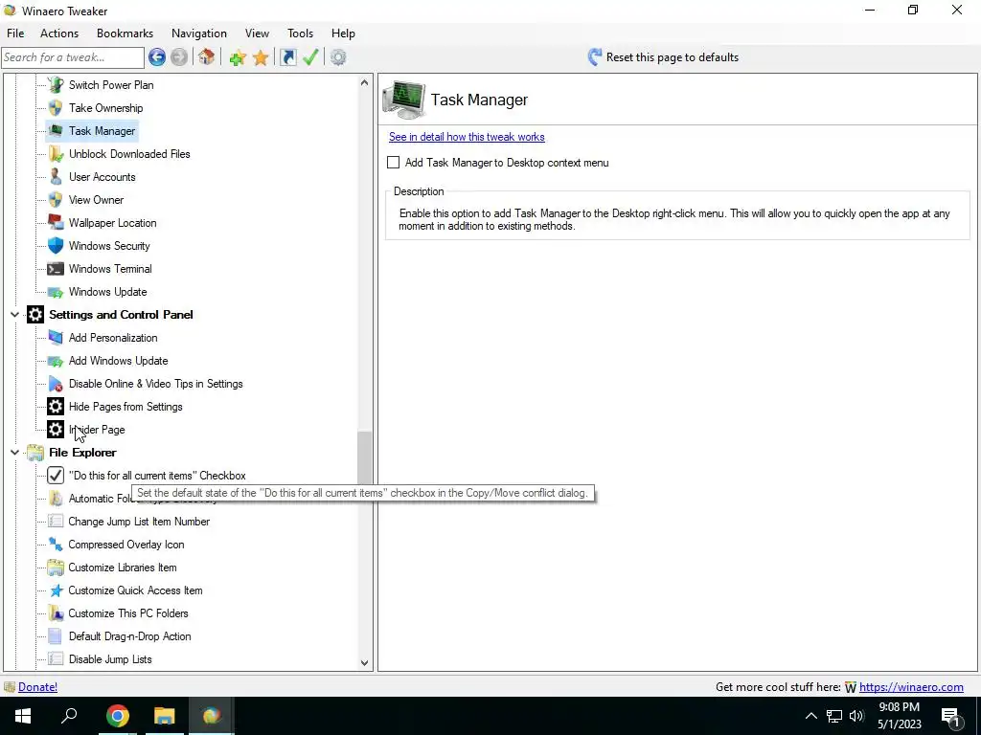Click the Compressed Overlay Icon item icon
Viewport: 981px width, 735px height.
[x=56, y=545]
